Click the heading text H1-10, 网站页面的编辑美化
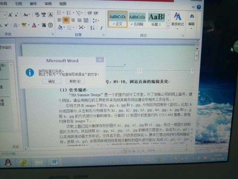 [141, 82]
